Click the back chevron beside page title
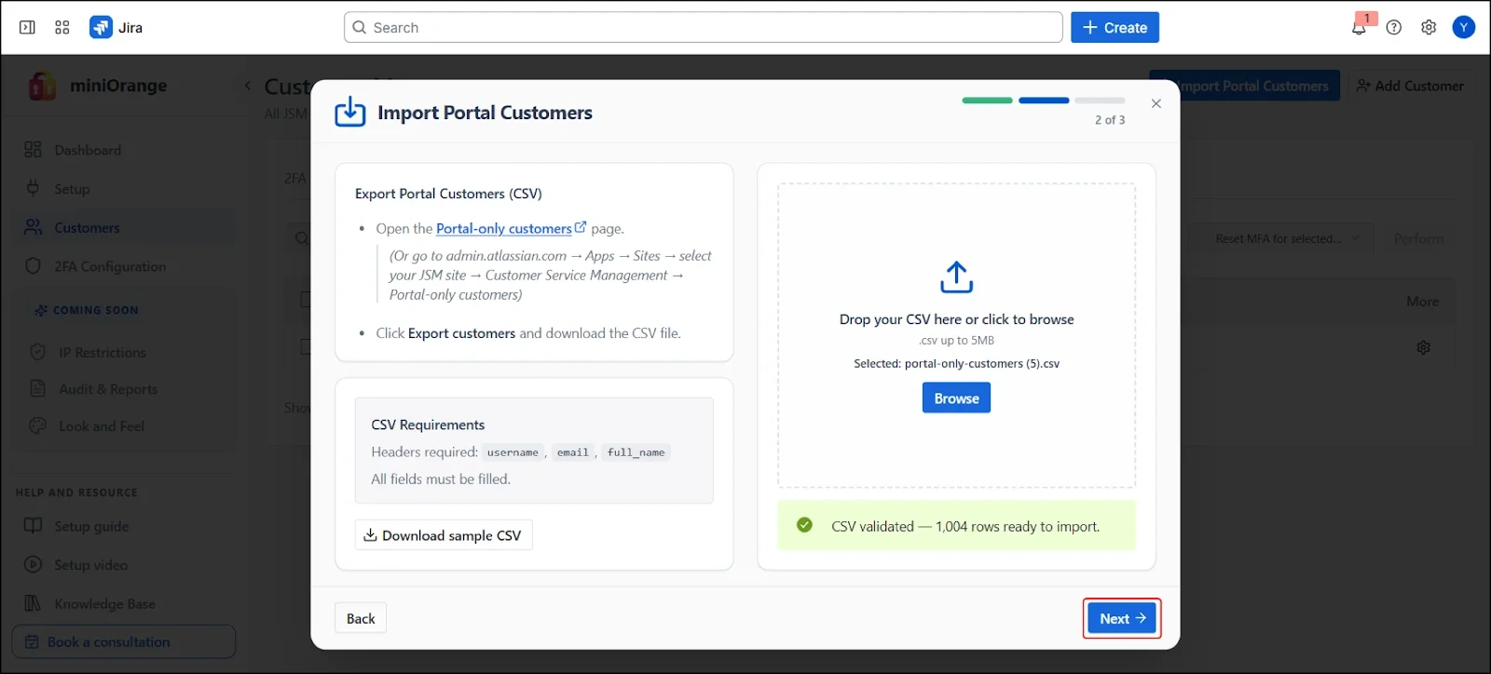Viewport: 1491px width, 674px height. pyautogui.click(x=248, y=86)
